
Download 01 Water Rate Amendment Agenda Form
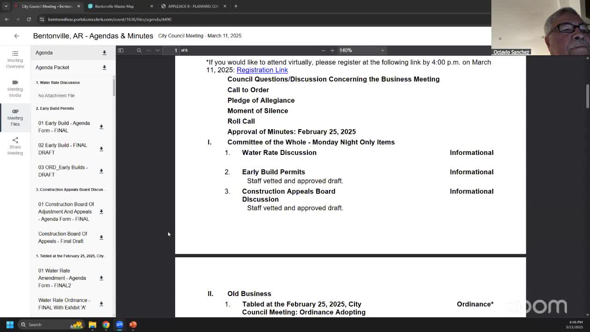point(101,278)
